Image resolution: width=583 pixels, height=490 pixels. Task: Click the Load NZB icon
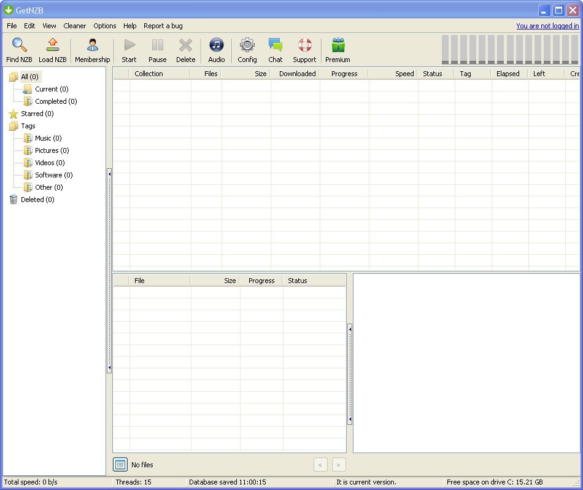[x=52, y=49]
